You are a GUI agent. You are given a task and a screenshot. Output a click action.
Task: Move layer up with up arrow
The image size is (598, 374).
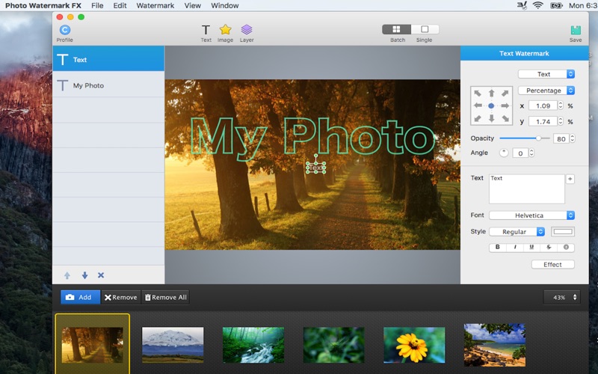[67, 275]
